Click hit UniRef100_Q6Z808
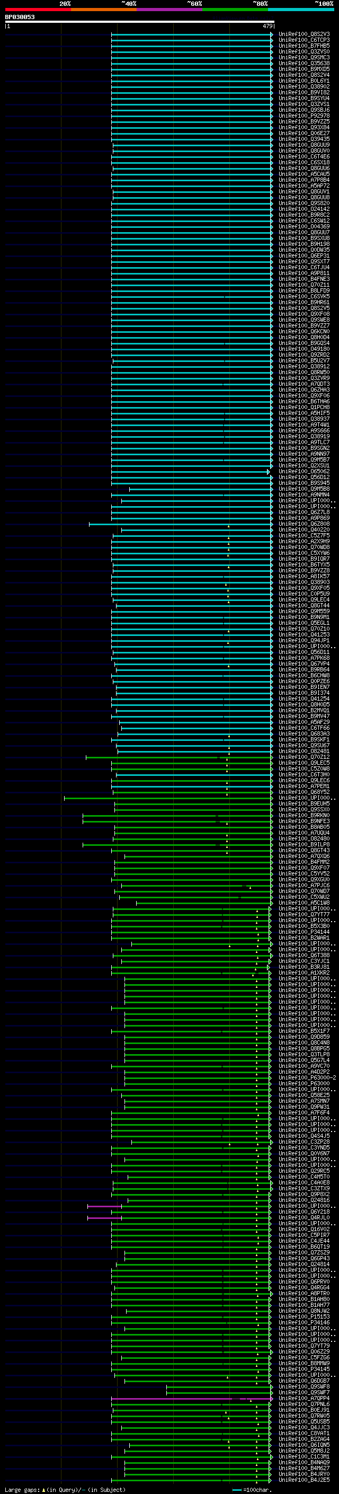This screenshot has width=339, height=1494. click(304, 524)
